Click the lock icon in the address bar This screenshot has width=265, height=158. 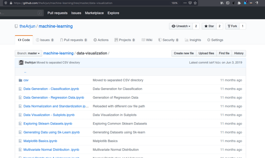click(x=11, y=3)
